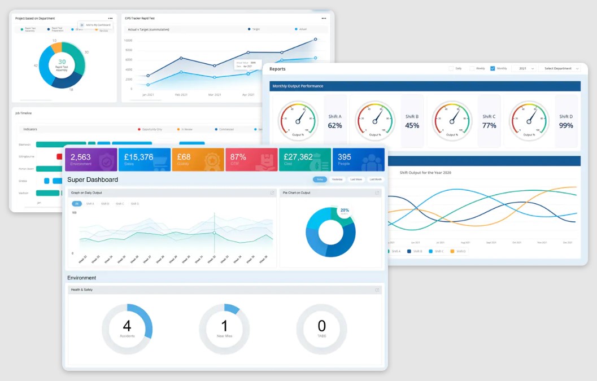Click the Shift C output gauge
Screen dimensions: 597x381
pos(452,120)
